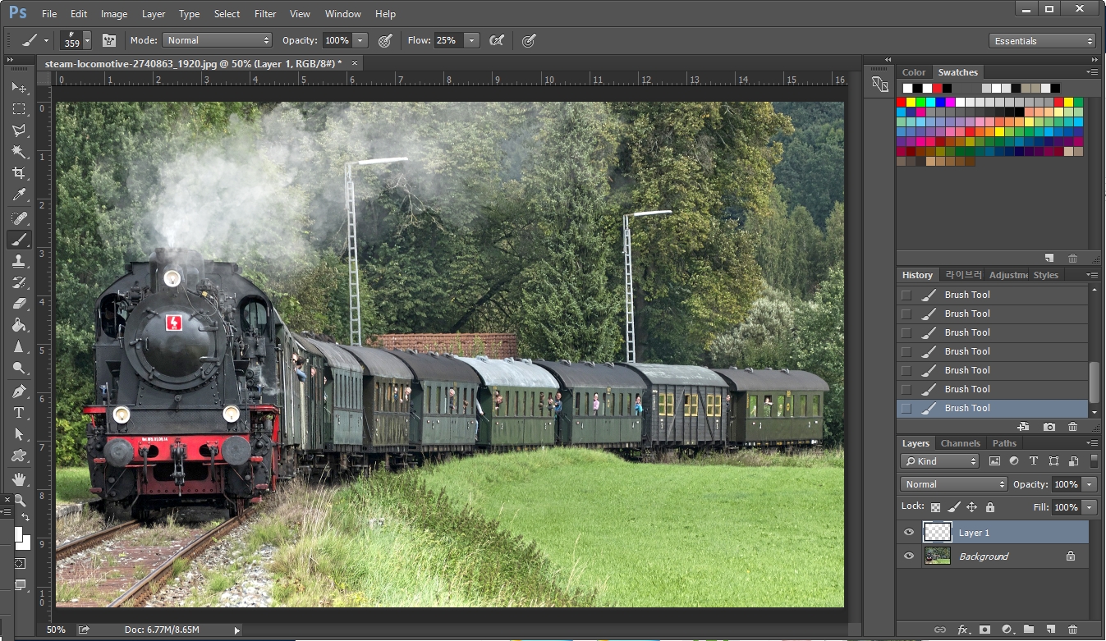The image size is (1106, 641).
Task: Select the Clone Stamp tool
Action: (20, 261)
